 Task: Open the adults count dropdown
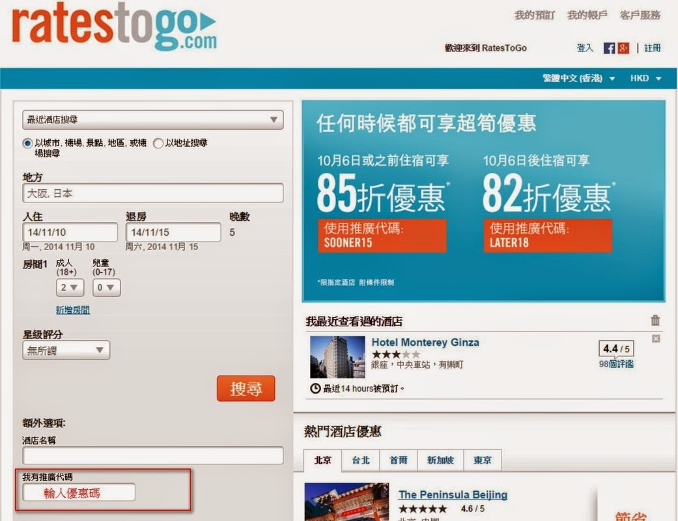click(69, 287)
